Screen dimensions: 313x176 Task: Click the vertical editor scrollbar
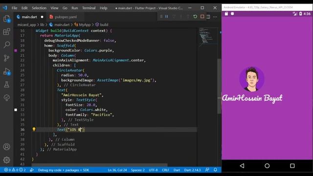[219, 86]
